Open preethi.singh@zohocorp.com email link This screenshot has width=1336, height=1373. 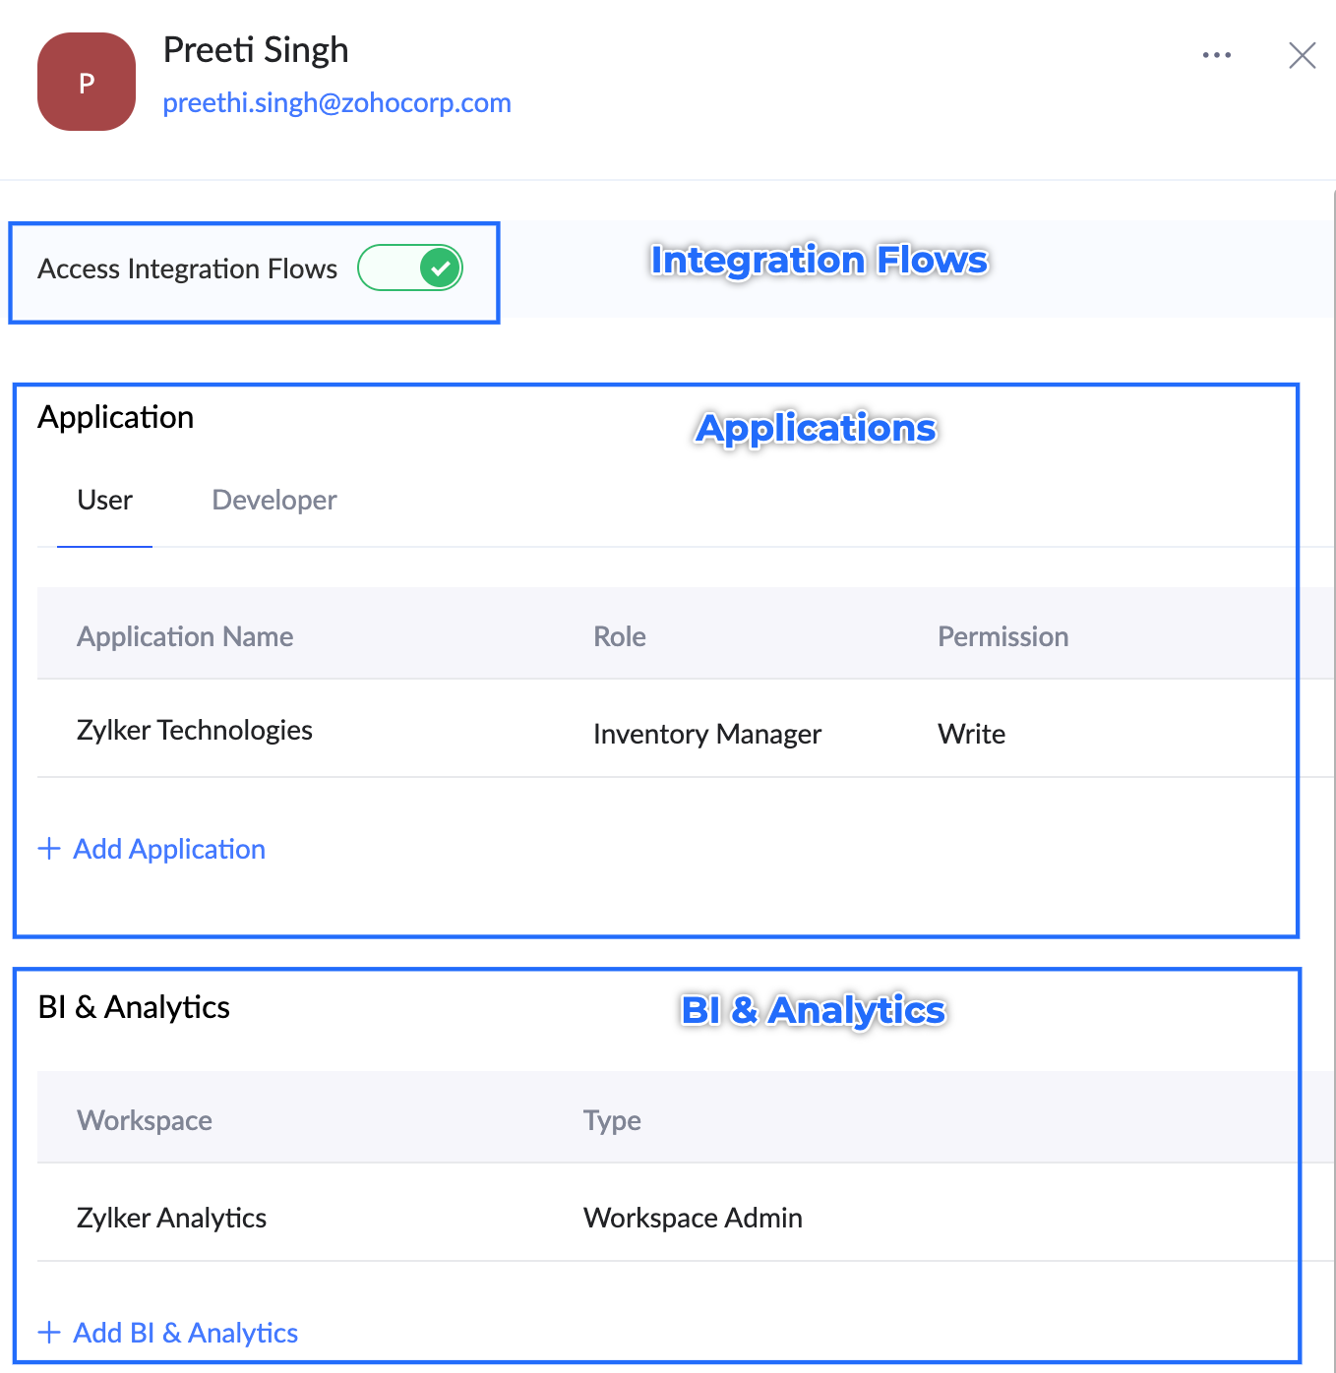336,102
